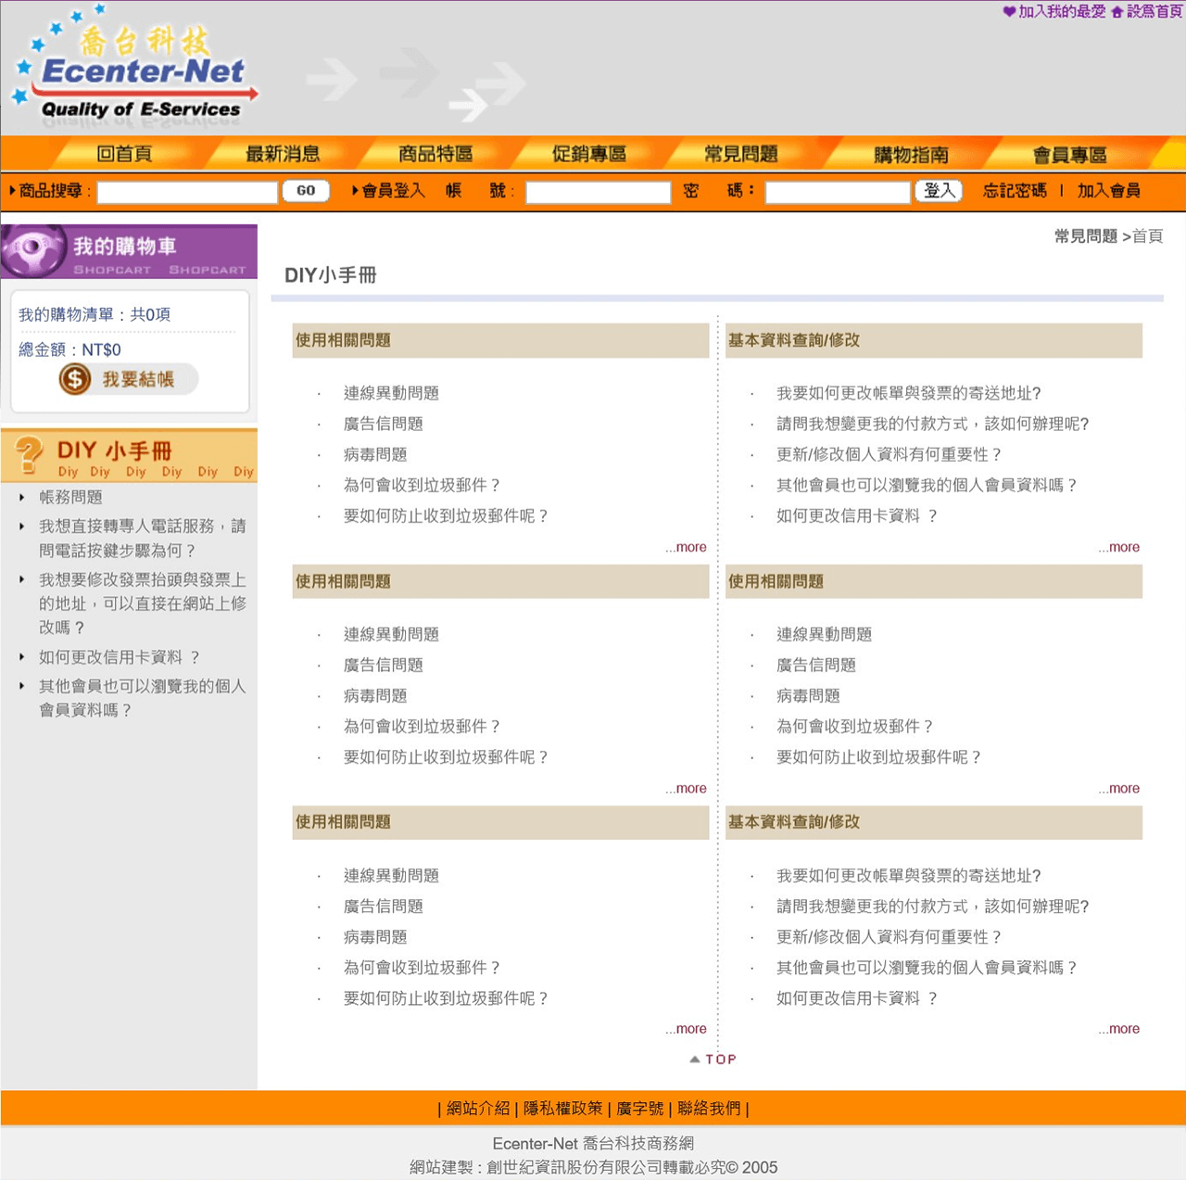The height and width of the screenshot is (1180, 1186).
Task: Click 病毒問題 in middle-left section
Action: point(375,695)
